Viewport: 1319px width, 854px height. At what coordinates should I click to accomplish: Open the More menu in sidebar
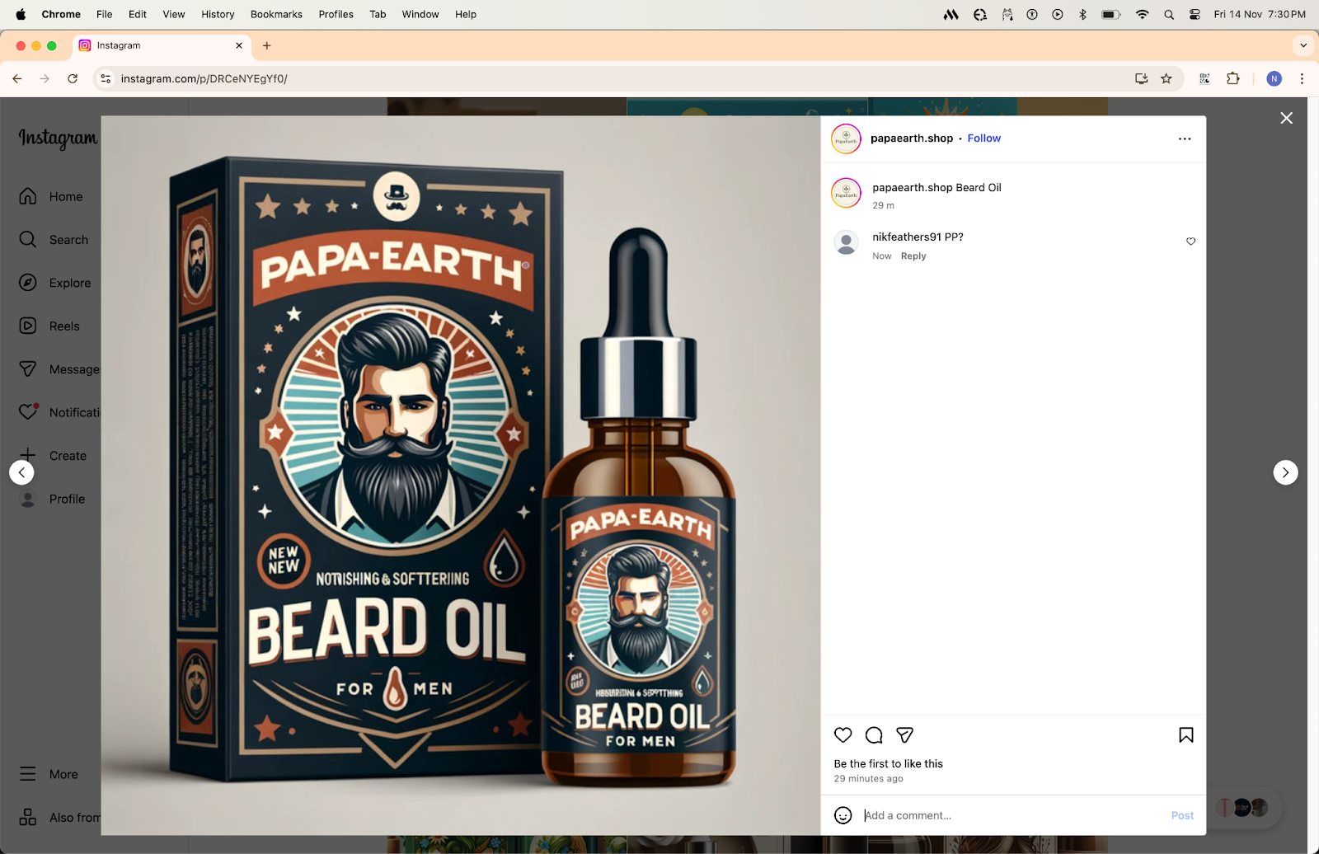pyautogui.click(x=49, y=774)
